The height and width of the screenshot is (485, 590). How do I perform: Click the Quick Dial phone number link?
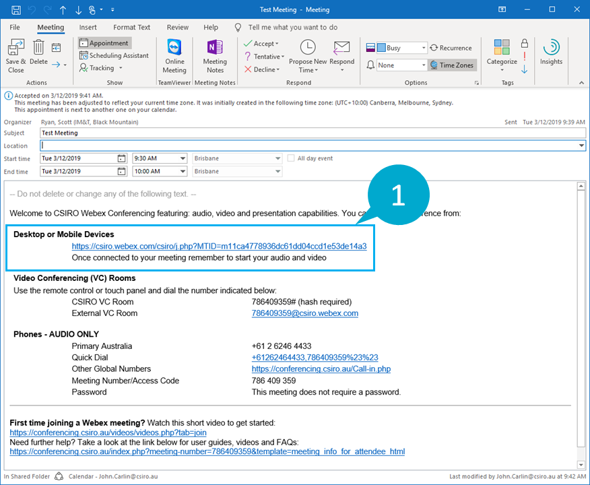click(315, 358)
